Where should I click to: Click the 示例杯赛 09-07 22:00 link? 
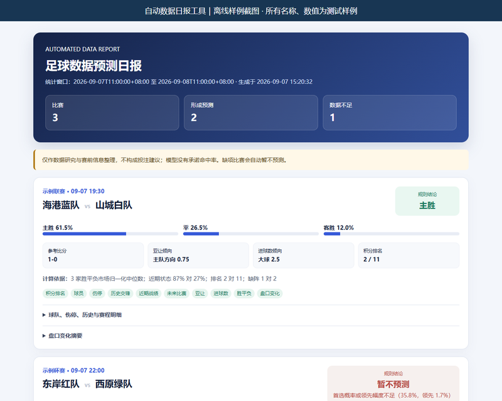(x=73, y=370)
